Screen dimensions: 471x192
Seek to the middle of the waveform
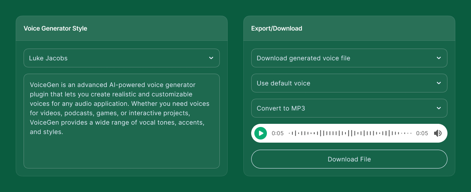(x=350, y=133)
